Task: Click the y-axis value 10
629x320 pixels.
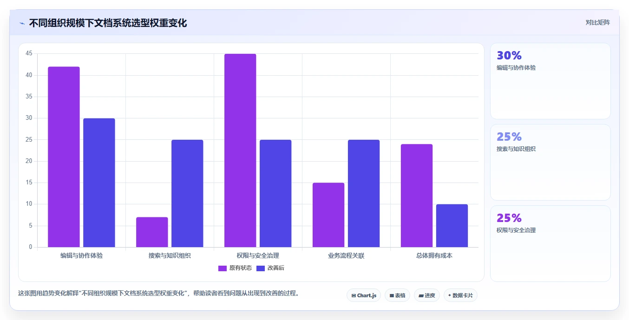Action: point(29,204)
